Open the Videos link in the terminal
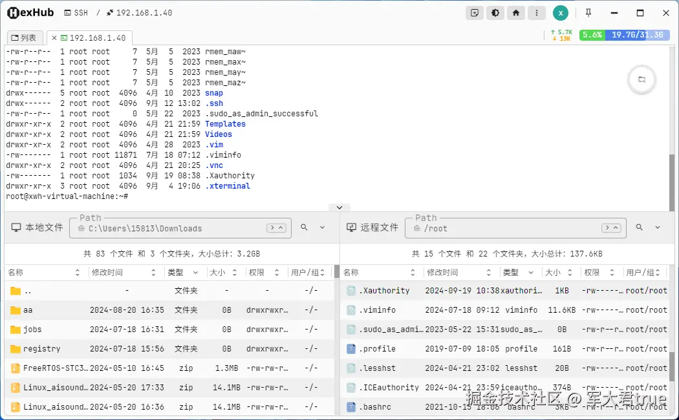 click(x=219, y=134)
